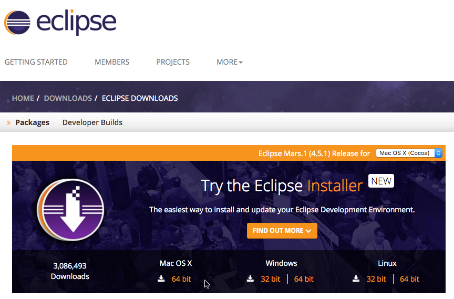Switch to the Developer Builds tab

[x=92, y=122]
